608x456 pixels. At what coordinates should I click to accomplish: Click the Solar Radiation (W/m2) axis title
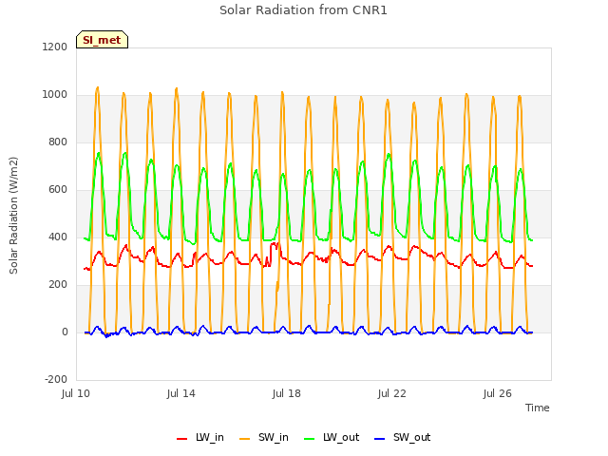click(x=13, y=216)
